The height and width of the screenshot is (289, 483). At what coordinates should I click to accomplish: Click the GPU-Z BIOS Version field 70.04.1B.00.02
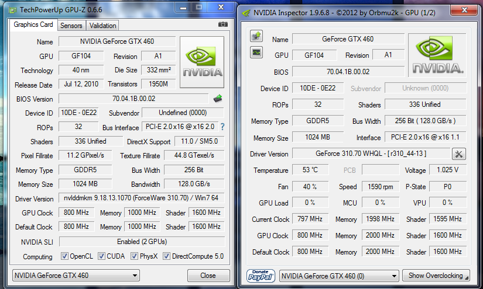[x=133, y=99]
